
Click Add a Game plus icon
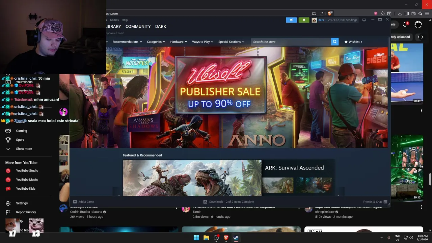pyautogui.click(x=75, y=201)
